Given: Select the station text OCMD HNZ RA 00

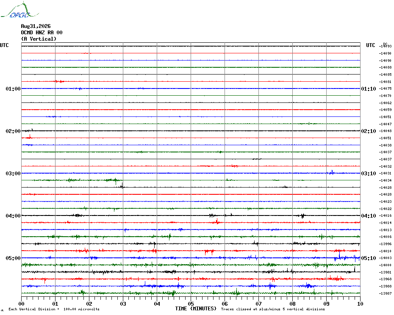Looking at the screenshot, I should pyautogui.click(x=42, y=33).
